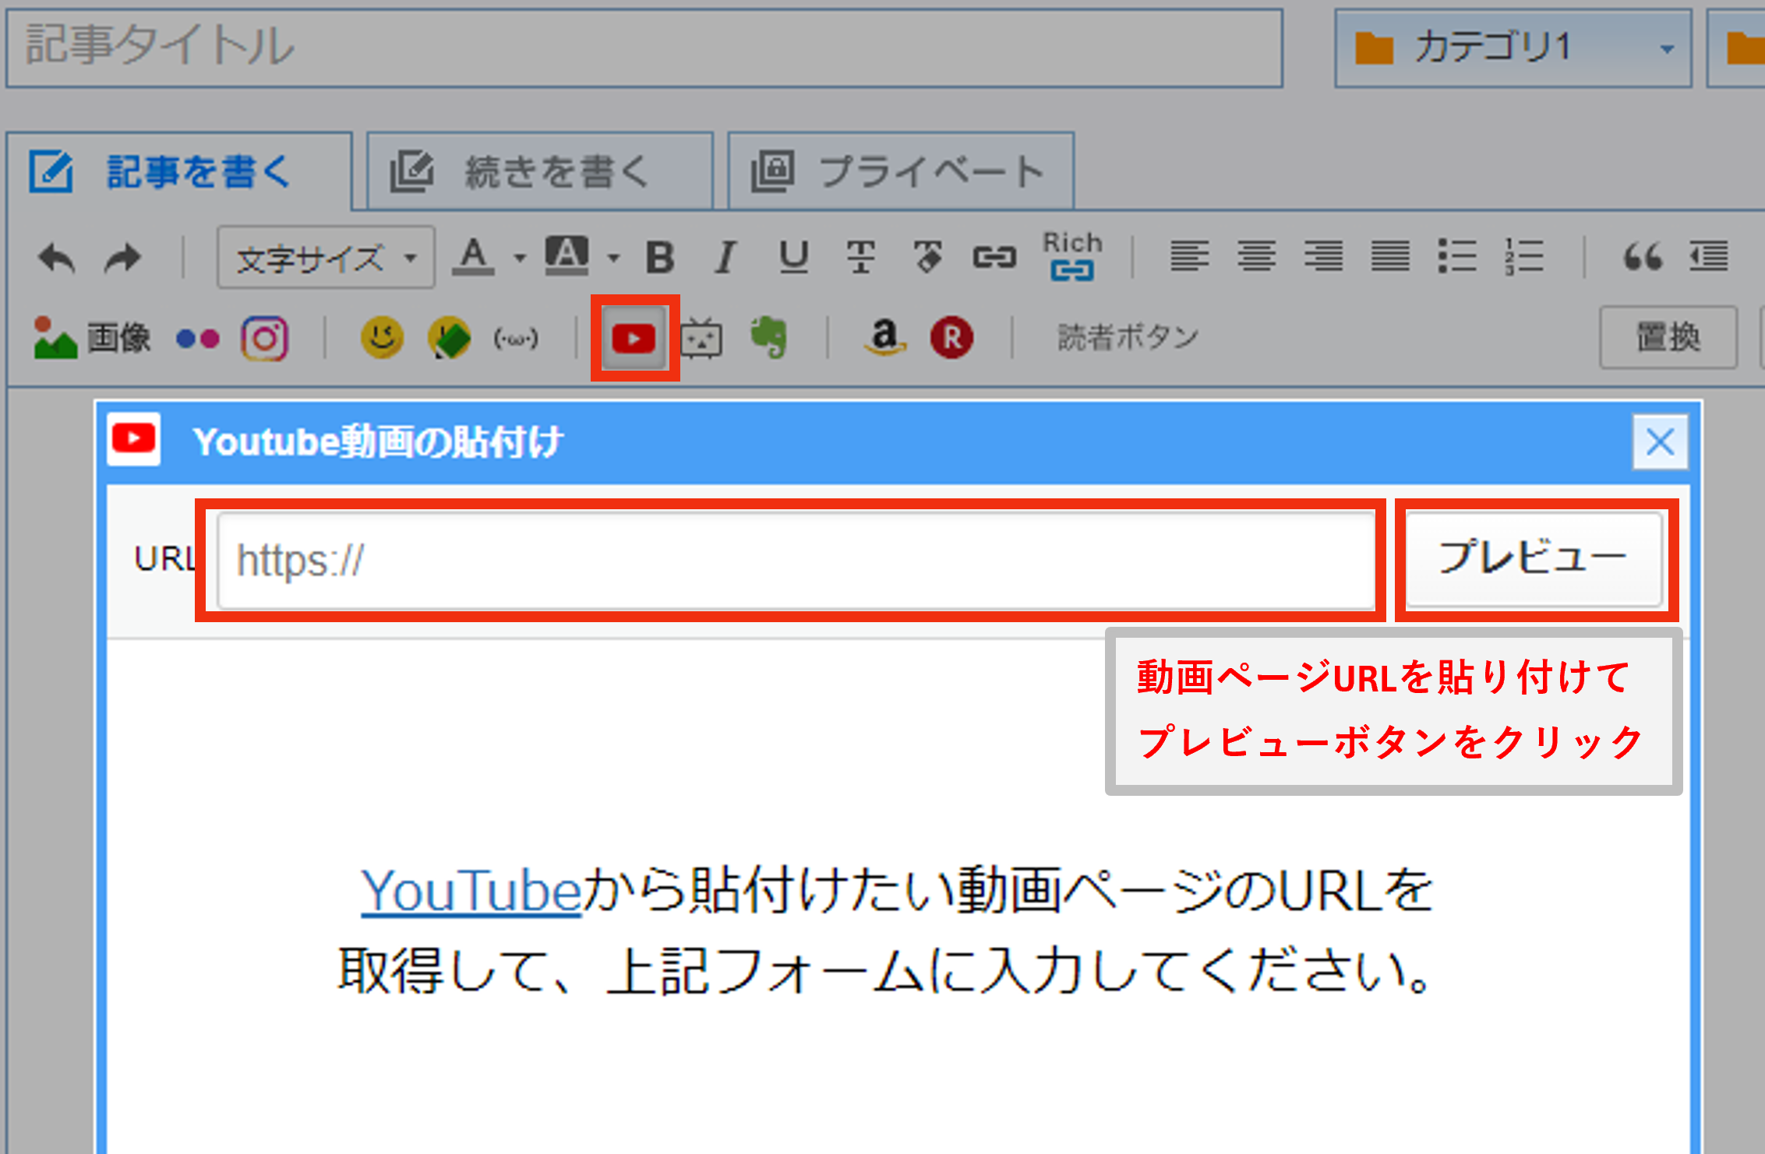Click the 画像 image insert button
The height and width of the screenshot is (1154, 1765).
tap(92, 338)
